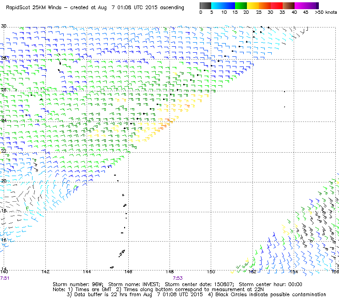This screenshot has width=339, height=298.
Task: Click the green 15-20 knots legend swatch
Action: pos(241,6)
